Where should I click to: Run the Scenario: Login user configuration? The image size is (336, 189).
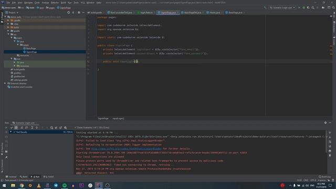coord(299,7)
